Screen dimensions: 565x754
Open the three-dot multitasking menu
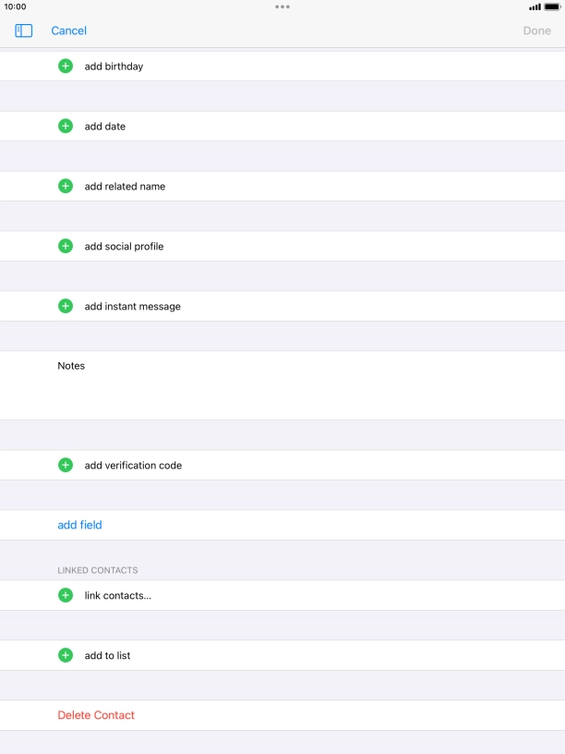[282, 6]
